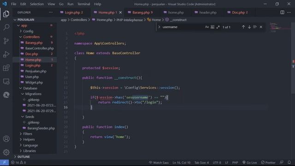Toggle Match Whole Word in find widget
295x166 pixels.
[212, 27]
